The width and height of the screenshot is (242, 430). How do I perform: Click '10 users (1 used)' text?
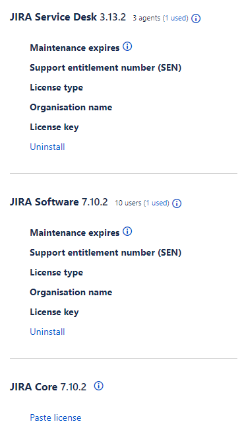[x=142, y=203]
